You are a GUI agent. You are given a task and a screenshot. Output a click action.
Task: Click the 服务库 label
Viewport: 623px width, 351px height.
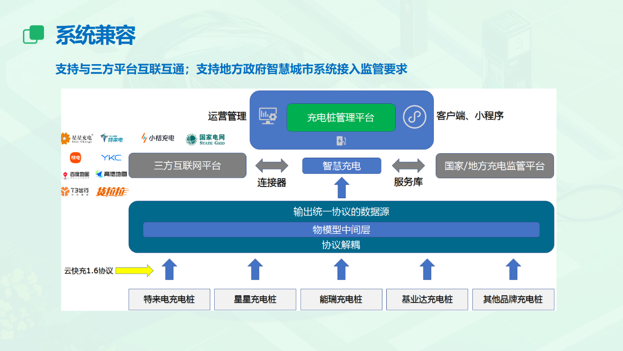(408, 182)
